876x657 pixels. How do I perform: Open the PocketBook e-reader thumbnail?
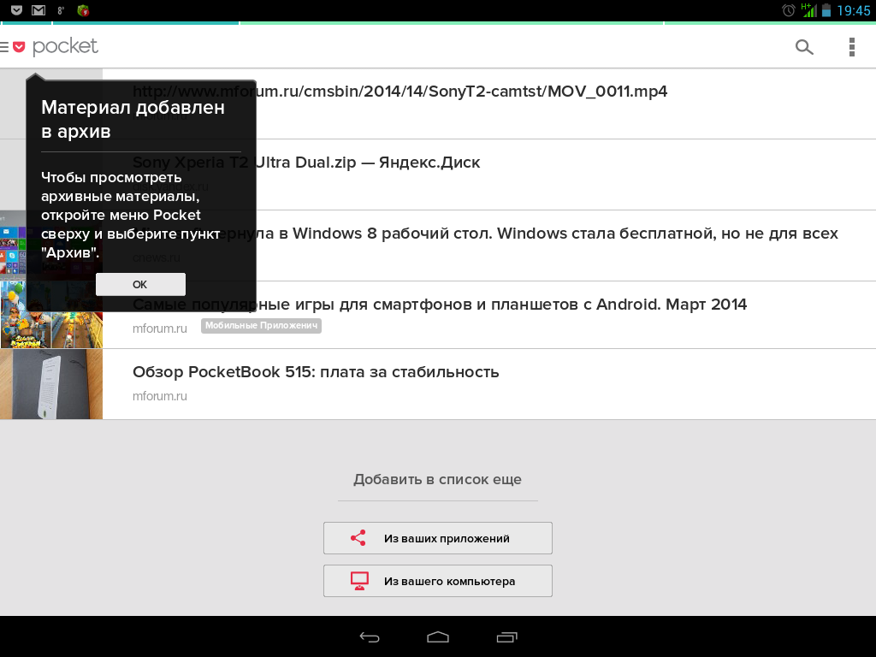pos(51,384)
